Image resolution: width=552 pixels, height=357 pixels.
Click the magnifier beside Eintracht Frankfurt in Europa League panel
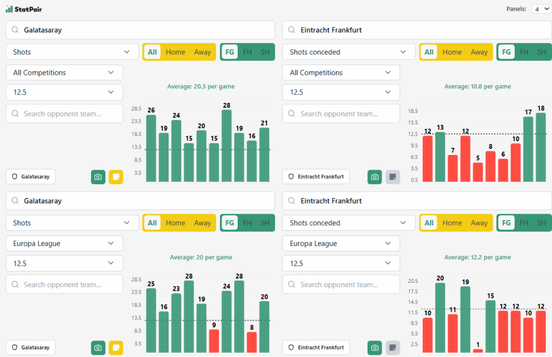coord(292,201)
